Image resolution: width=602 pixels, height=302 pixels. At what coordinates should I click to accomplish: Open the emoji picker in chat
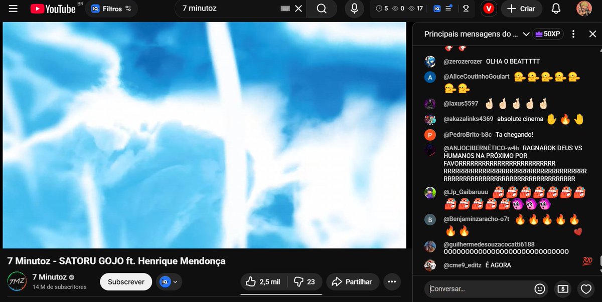tap(540, 289)
